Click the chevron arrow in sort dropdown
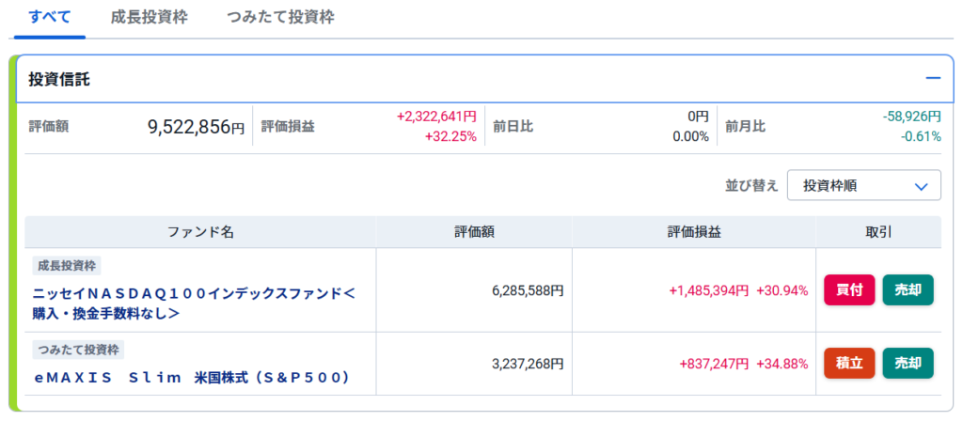The image size is (963, 421). [x=921, y=186]
